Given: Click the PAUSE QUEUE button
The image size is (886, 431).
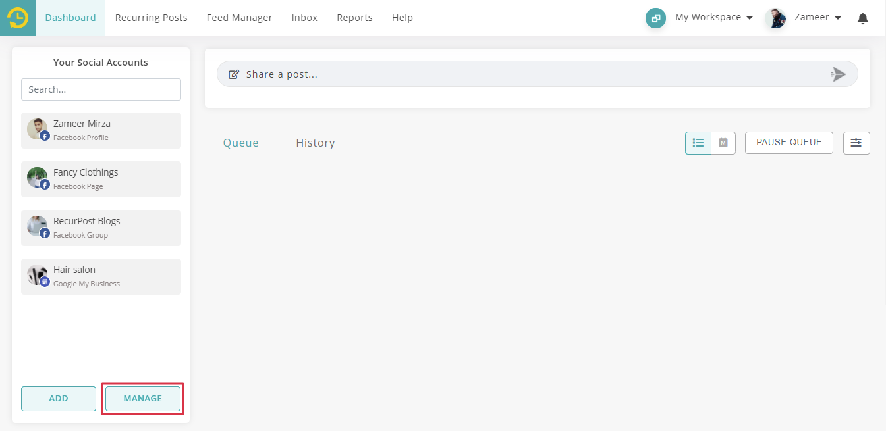Looking at the screenshot, I should point(789,142).
